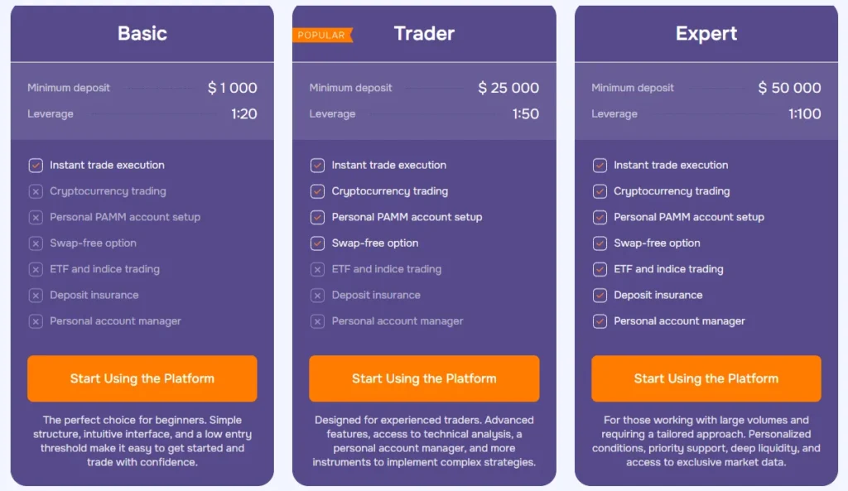Choose the Expert plan's Start Using the Platform button

(x=706, y=378)
